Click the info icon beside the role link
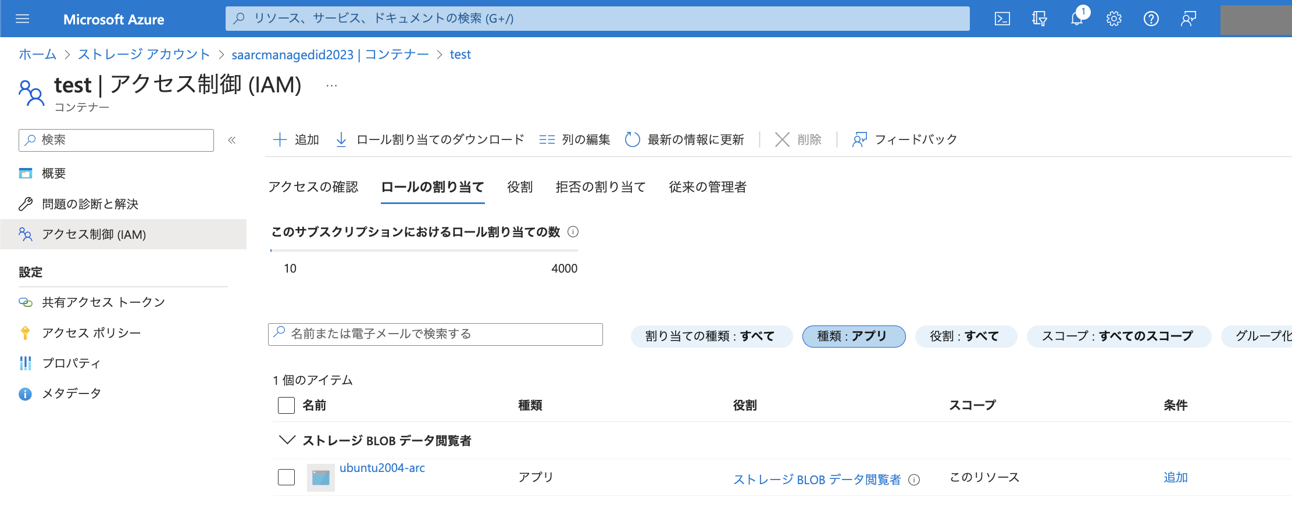This screenshot has width=1292, height=508. [x=914, y=480]
